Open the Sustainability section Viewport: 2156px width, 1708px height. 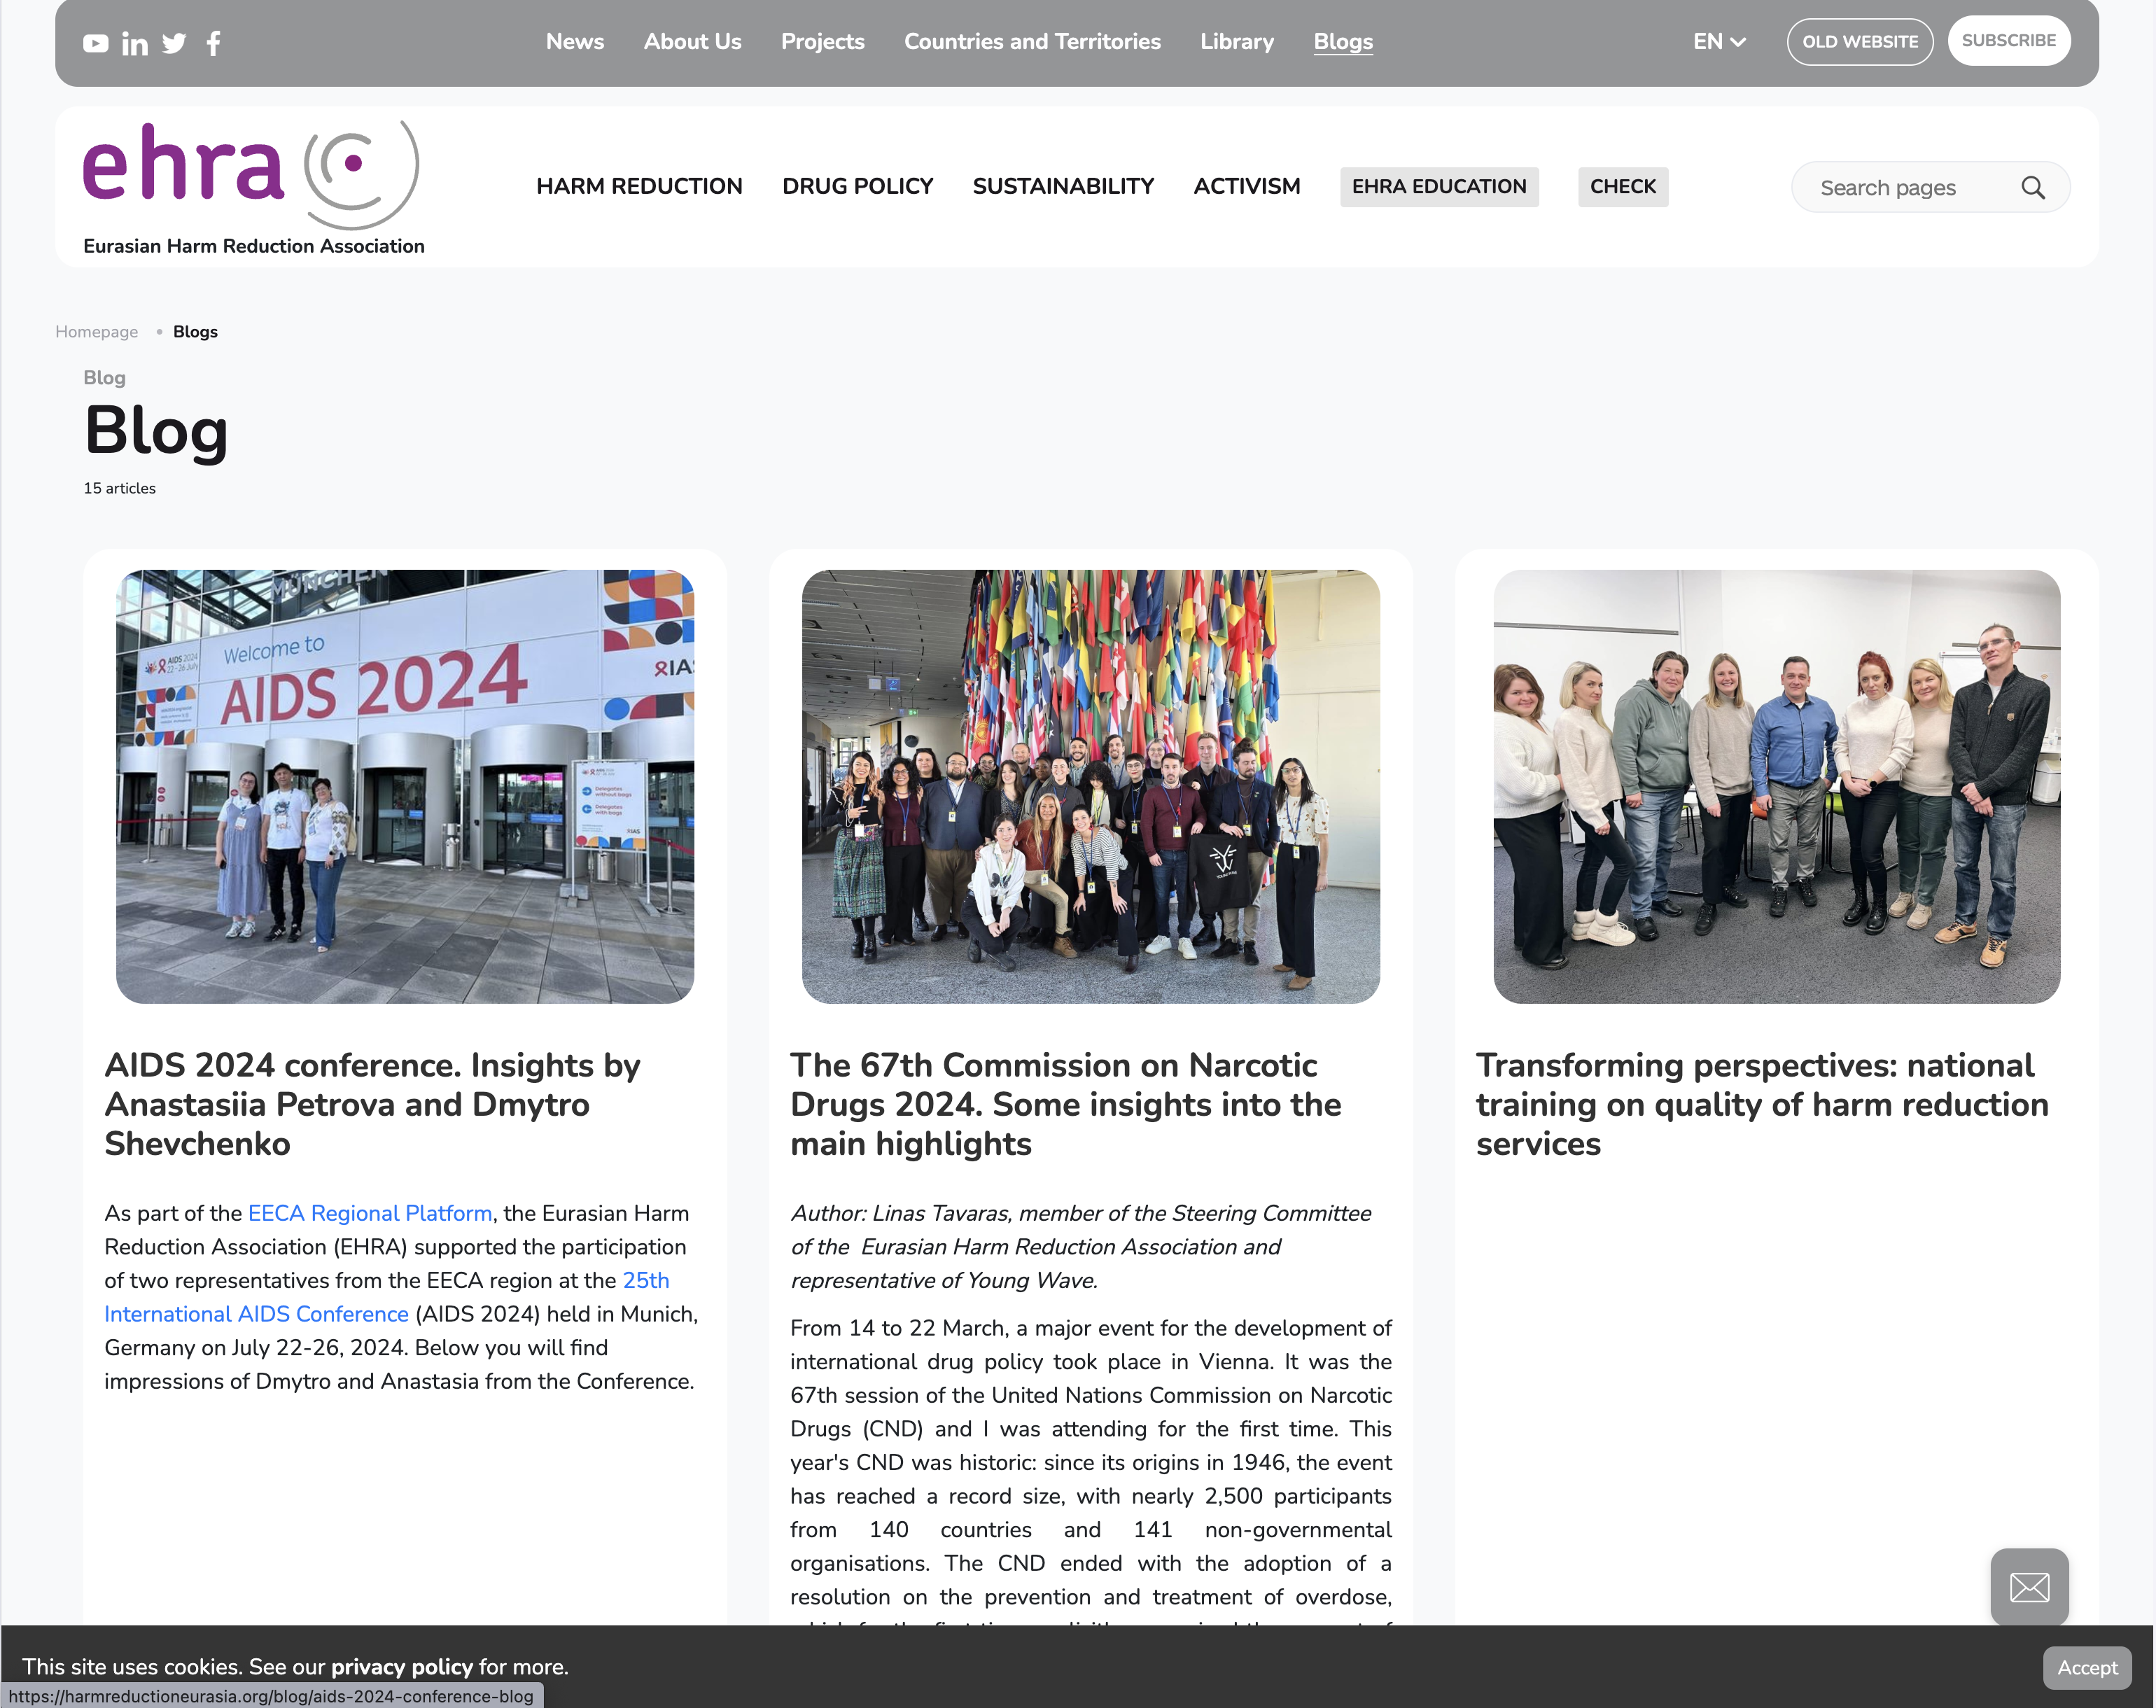coord(1063,186)
